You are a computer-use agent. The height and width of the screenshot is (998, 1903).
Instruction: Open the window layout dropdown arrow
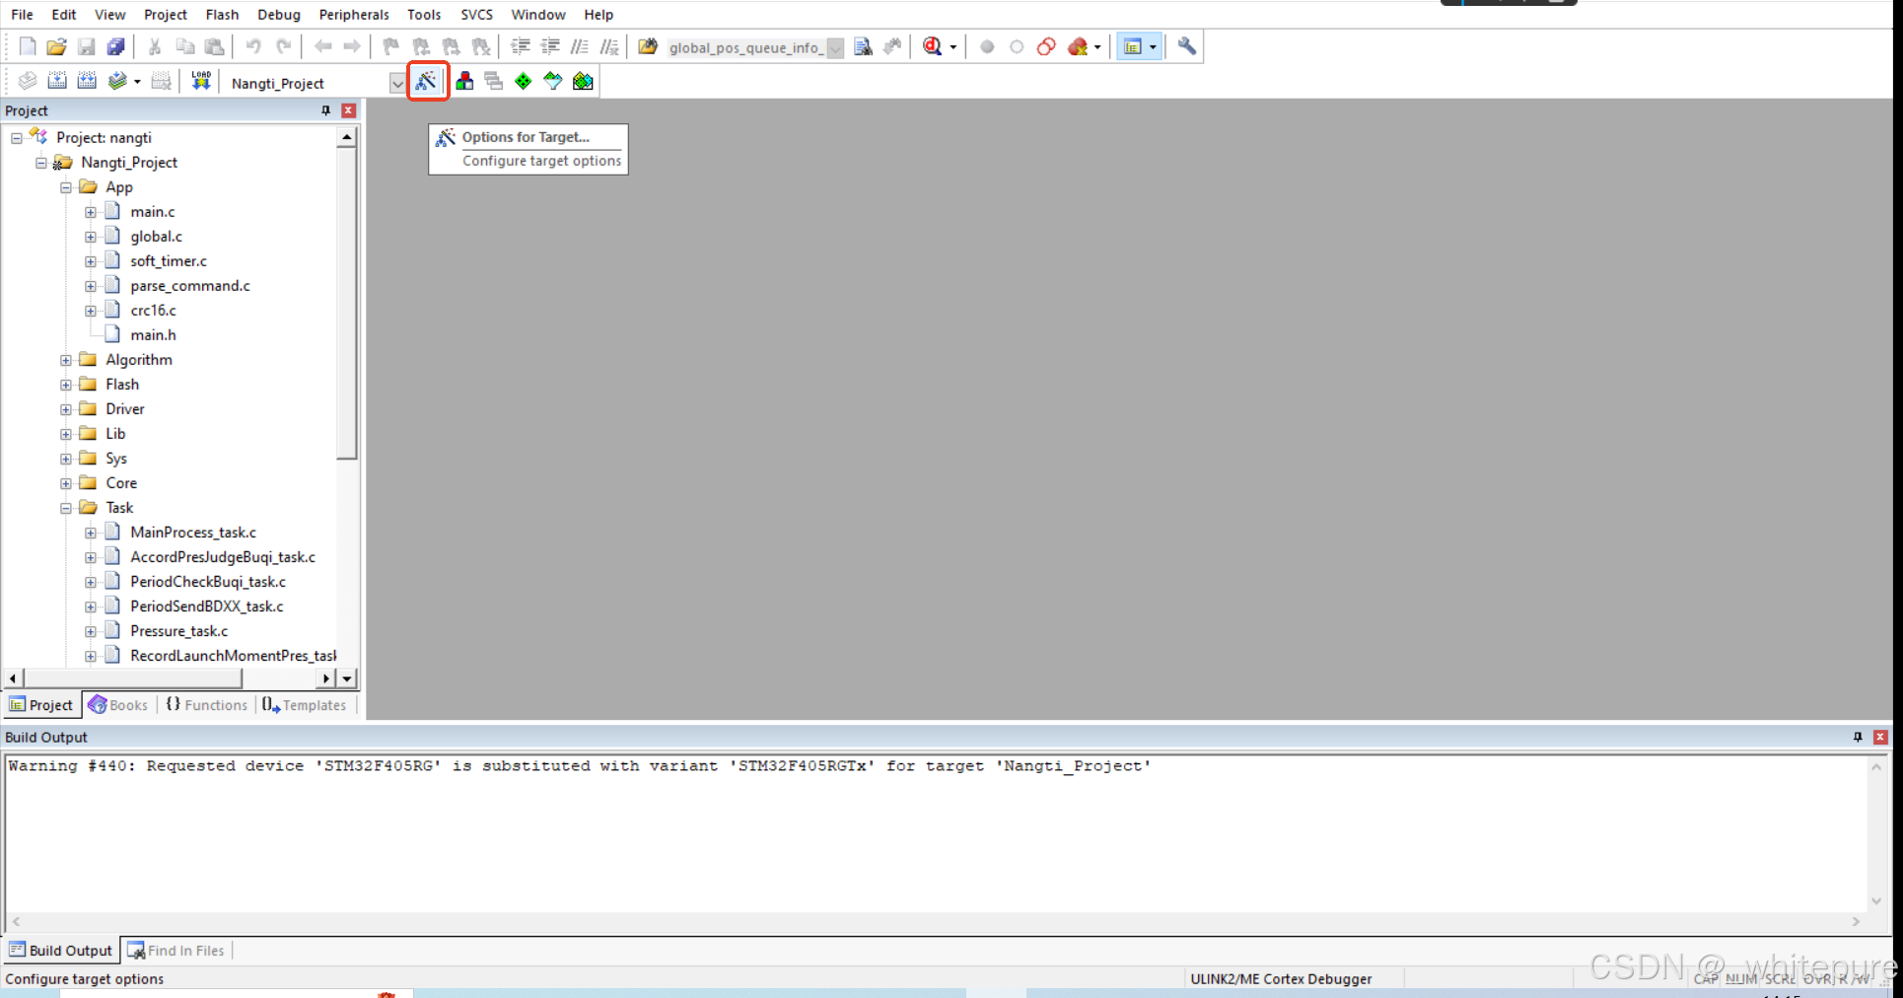(1153, 46)
